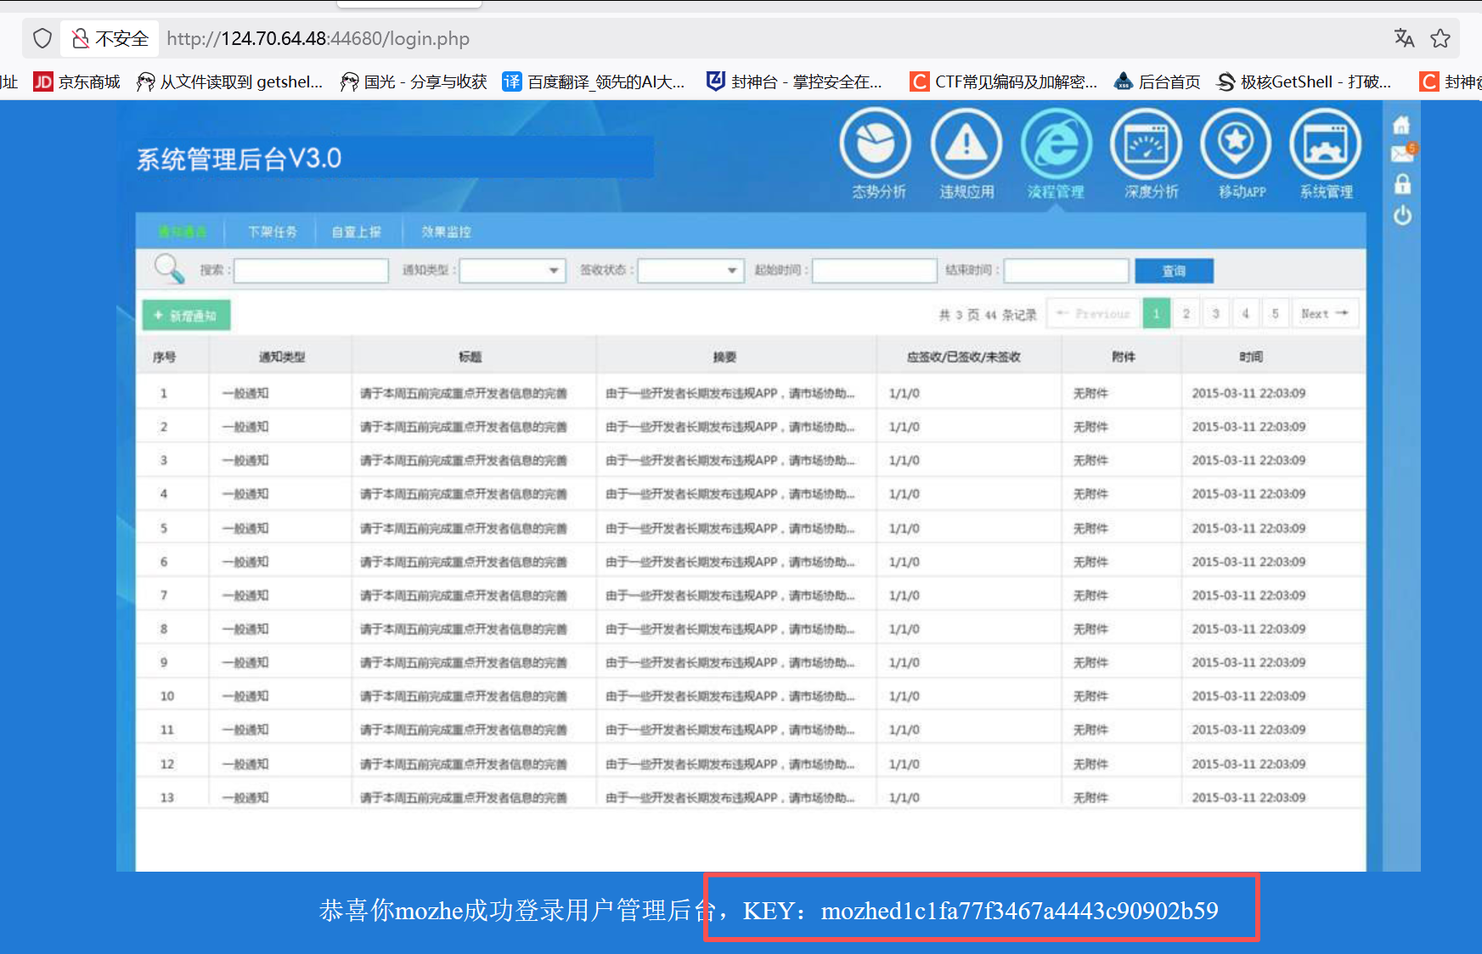
Task: Click the blue 查询 button
Action: pyautogui.click(x=1174, y=271)
